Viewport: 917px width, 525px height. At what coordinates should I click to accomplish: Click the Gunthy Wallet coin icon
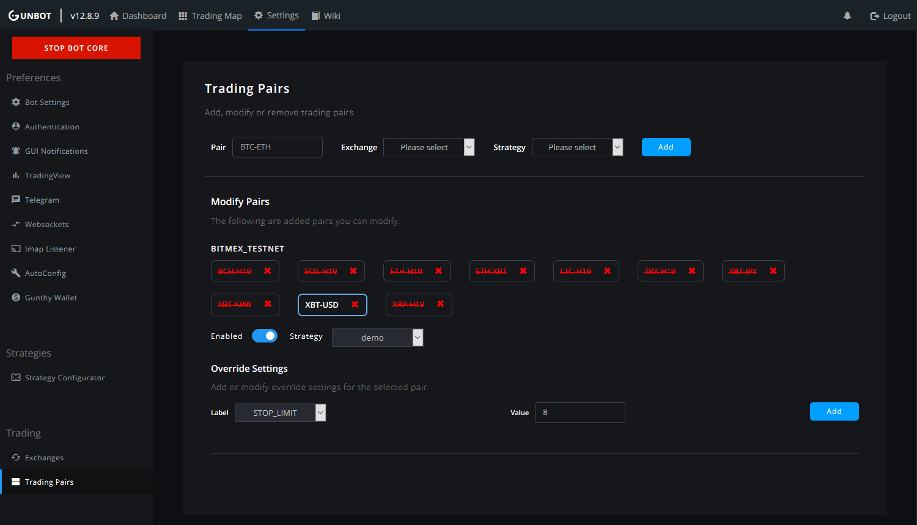click(16, 297)
